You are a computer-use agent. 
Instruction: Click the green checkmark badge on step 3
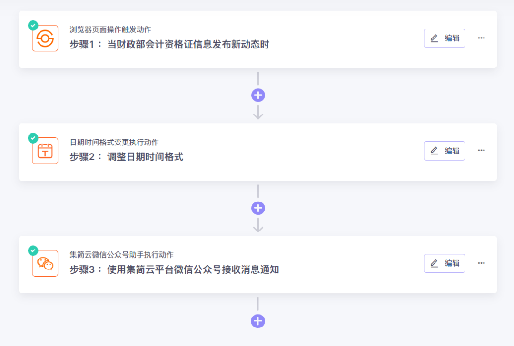tap(33, 250)
